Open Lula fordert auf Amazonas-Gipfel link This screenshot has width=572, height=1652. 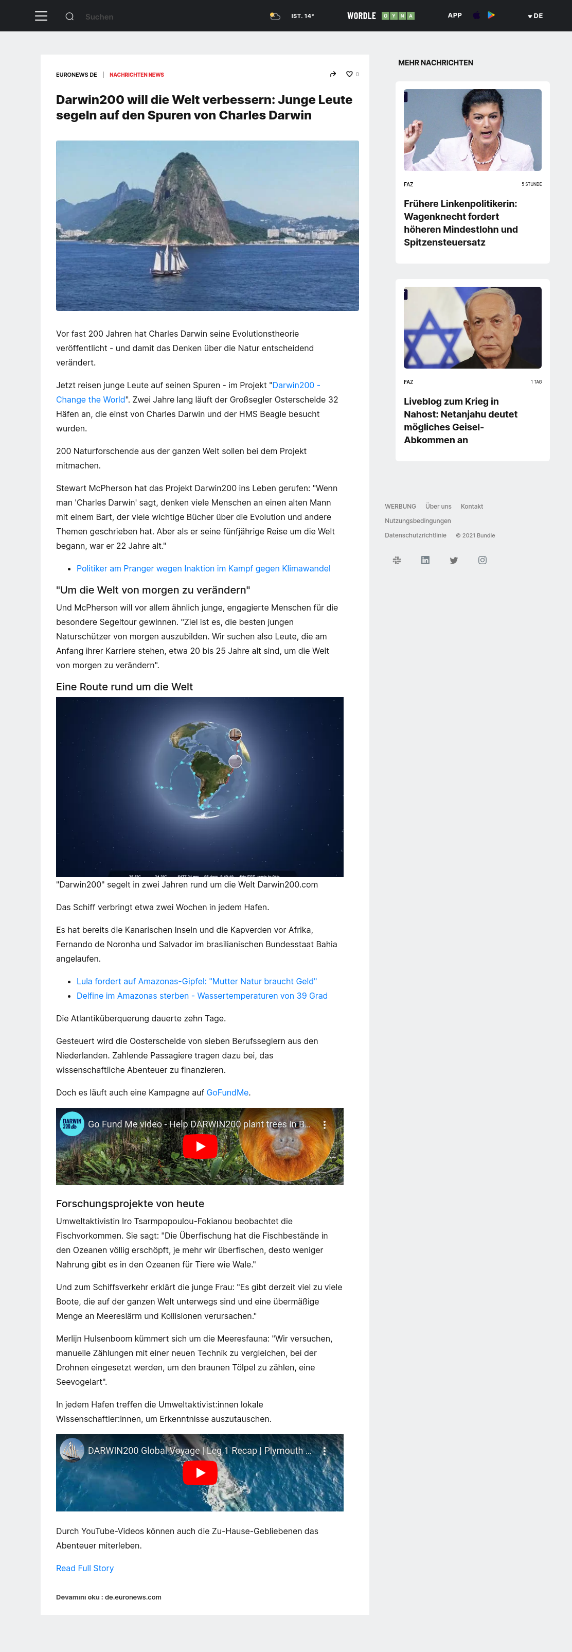coord(196,982)
